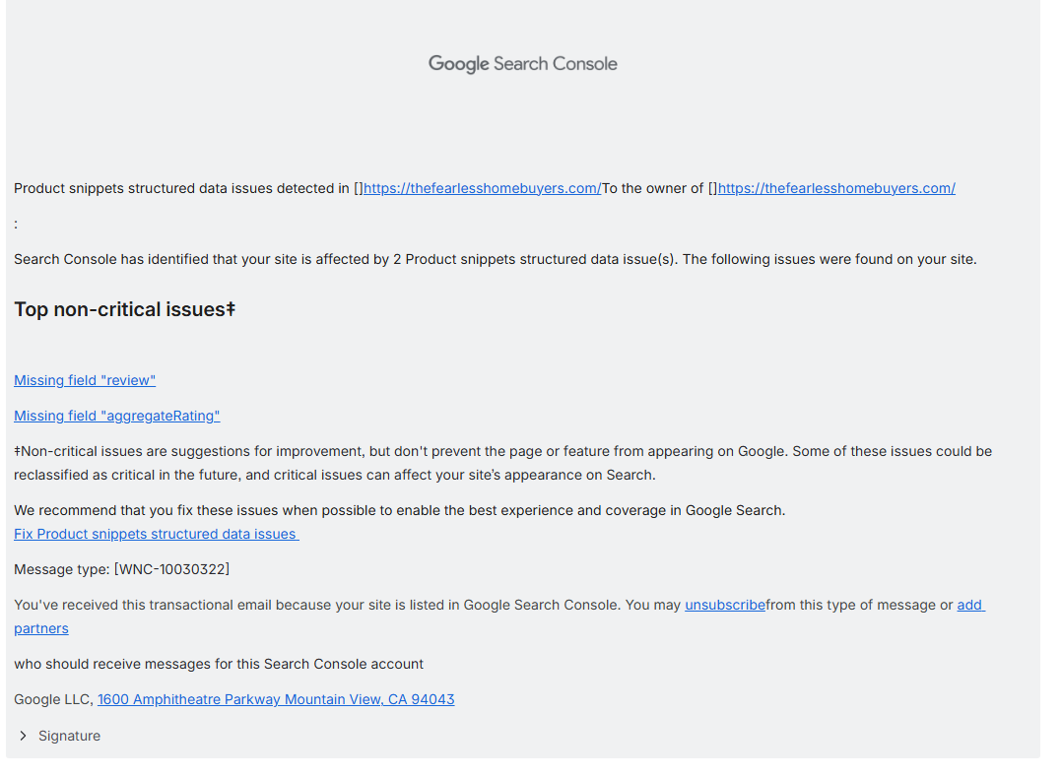Screen dimensions: 1061x778
Task: Click "Search Console has identified" sentence
Action: 496,260
